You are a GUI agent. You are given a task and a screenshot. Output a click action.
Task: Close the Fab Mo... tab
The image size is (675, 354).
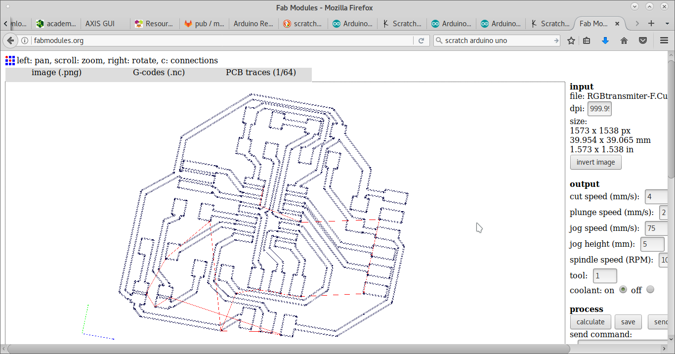(x=617, y=23)
